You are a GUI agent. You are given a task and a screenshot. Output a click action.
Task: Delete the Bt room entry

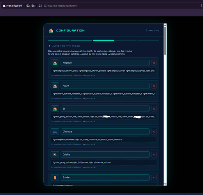click(x=154, y=109)
